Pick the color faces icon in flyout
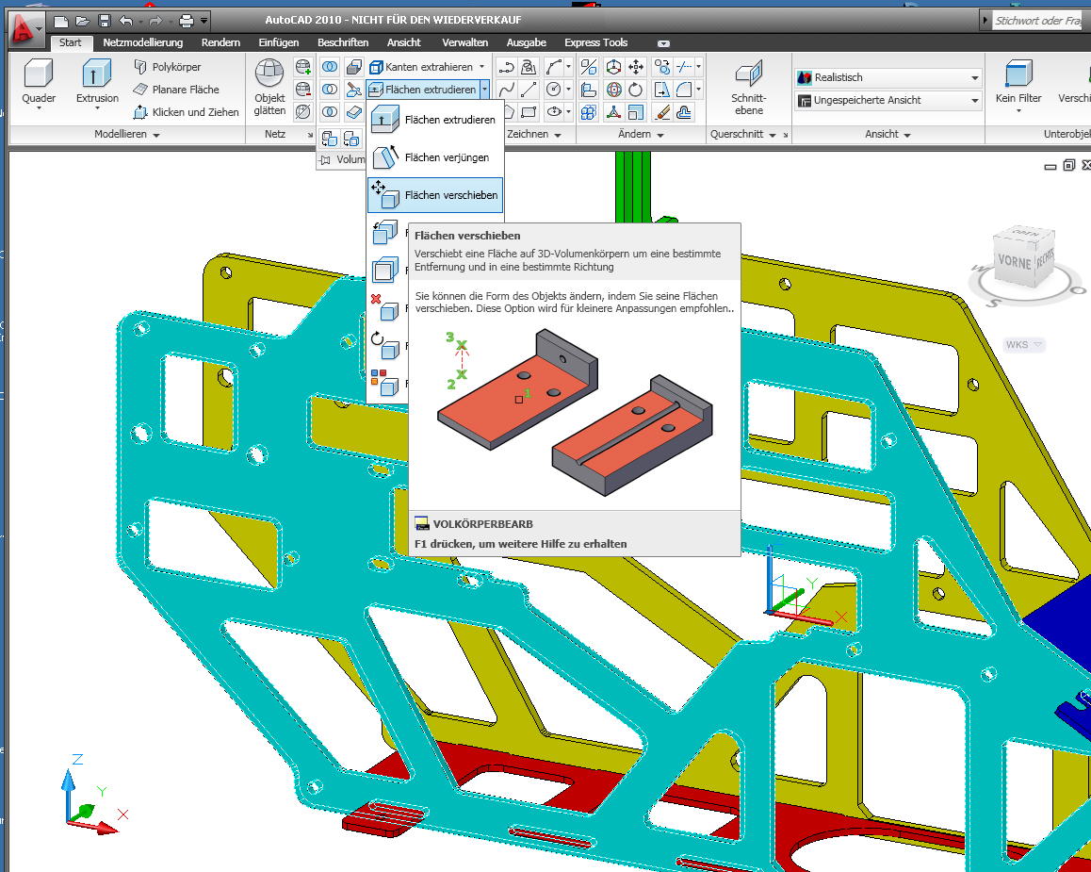The image size is (1091, 872). coord(384,383)
